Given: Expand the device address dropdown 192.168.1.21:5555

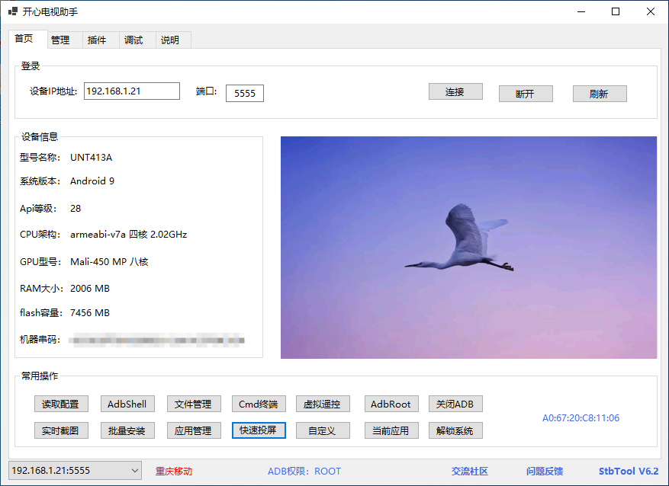Looking at the screenshot, I should [134, 471].
